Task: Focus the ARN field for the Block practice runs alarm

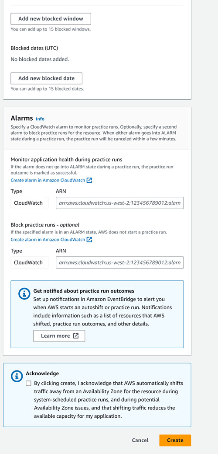Action: coord(120,262)
